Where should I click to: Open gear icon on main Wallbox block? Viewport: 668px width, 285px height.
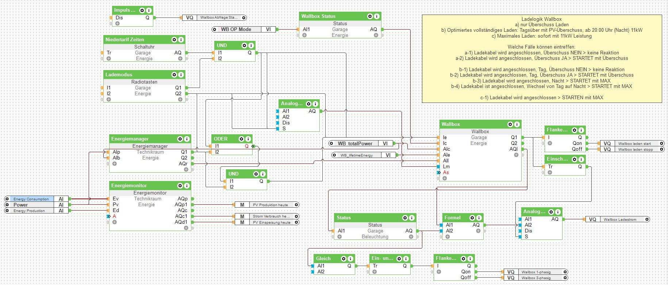point(510,124)
